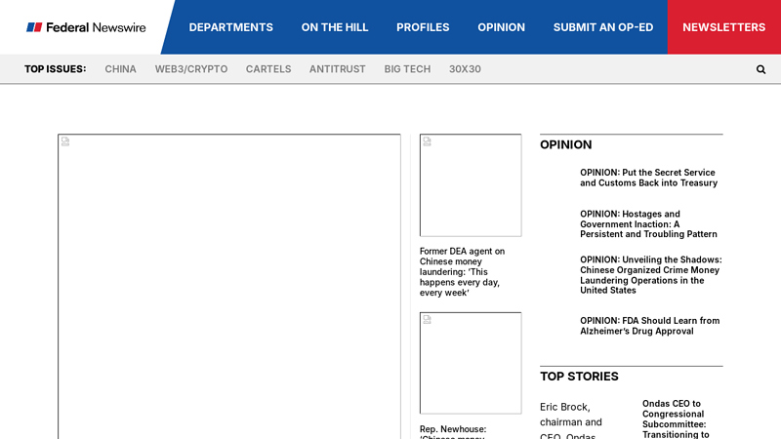This screenshot has width=781, height=439.
Task: Read Put the Secret Service op-ed
Action: click(x=648, y=178)
